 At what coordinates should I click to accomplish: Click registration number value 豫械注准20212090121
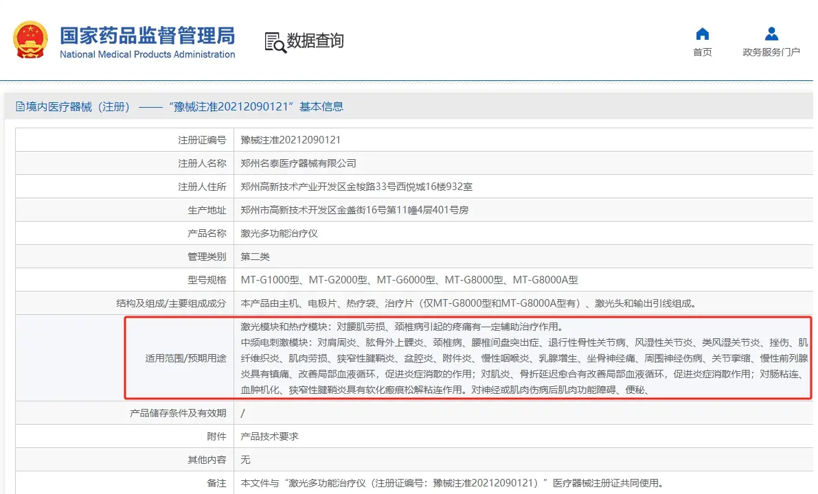pos(291,140)
